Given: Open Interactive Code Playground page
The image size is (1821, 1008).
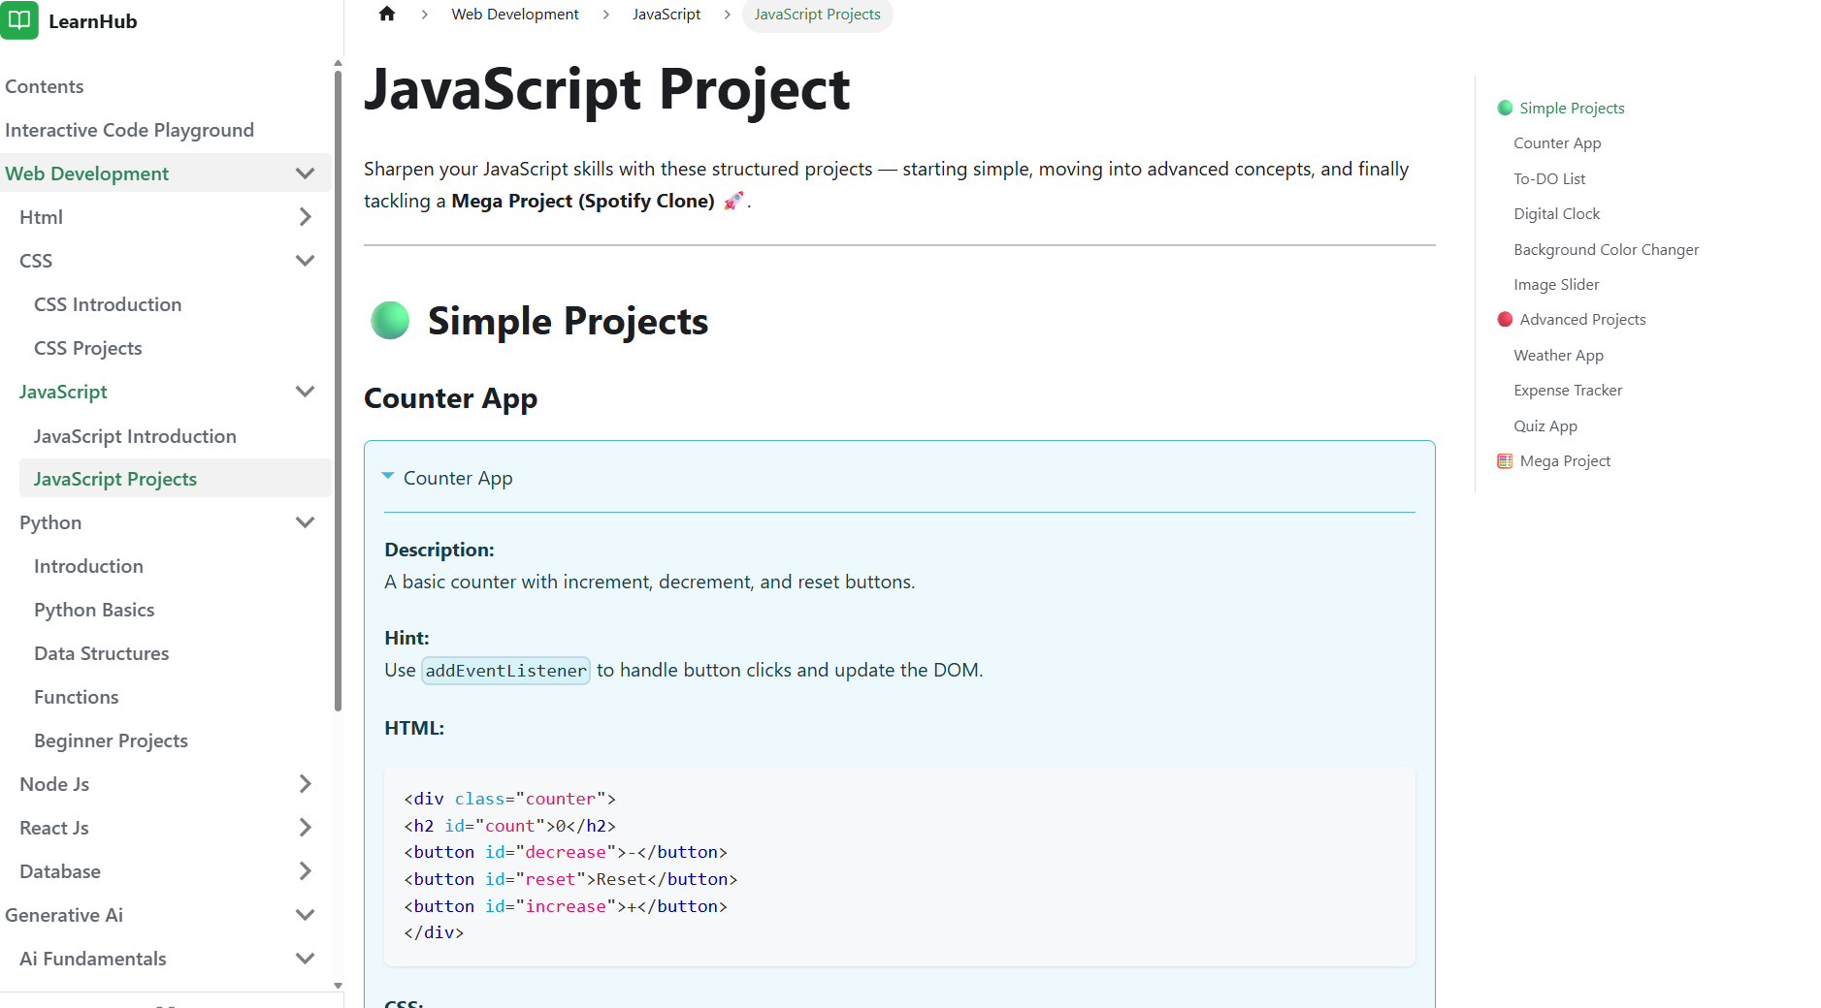Looking at the screenshot, I should pos(129,130).
